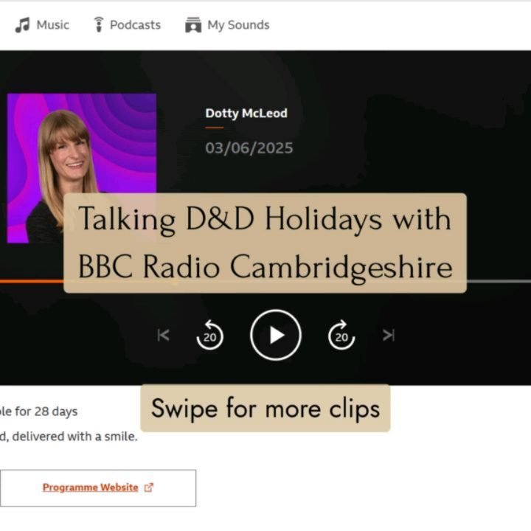The image size is (531, 531).
Task: Click the 03/06/2025 episode date
Action: click(249, 148)
